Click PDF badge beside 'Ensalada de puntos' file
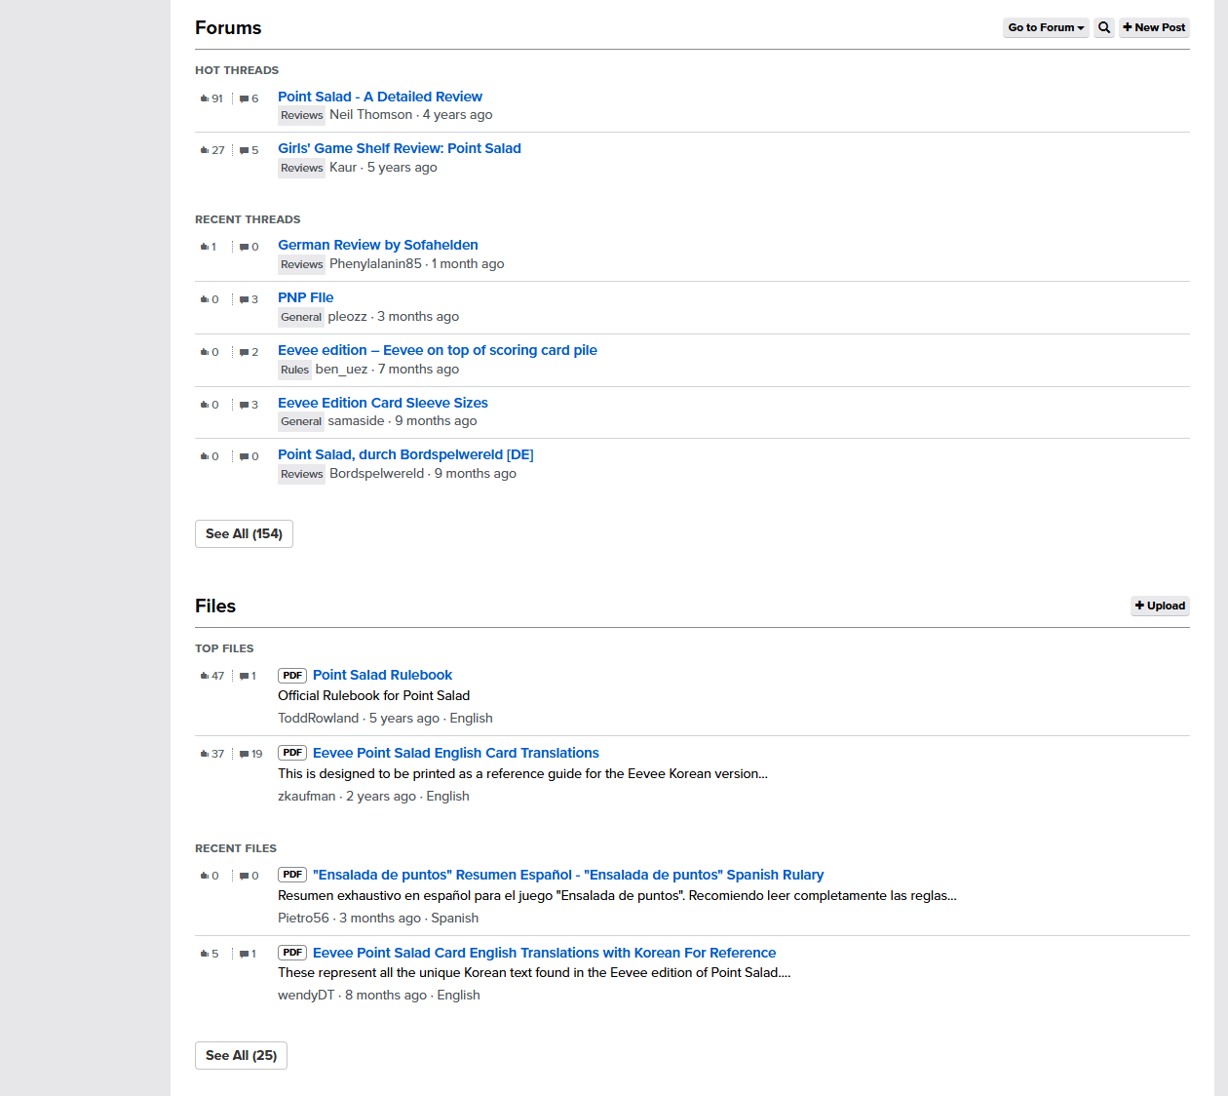This screenshot has width=1228, height=1096. [x=292, y=875]
